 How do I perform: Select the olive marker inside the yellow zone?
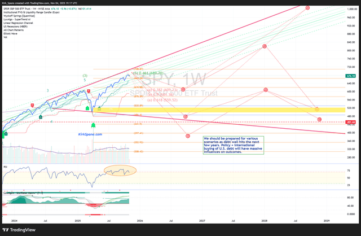tap(99, 108)
